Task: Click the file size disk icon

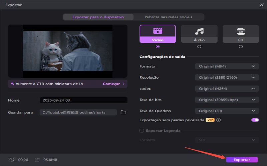Action: (37, 160)
